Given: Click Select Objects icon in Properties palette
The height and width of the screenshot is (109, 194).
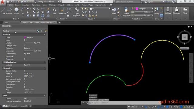Looking at the screenshot, I should coord(42,31).
